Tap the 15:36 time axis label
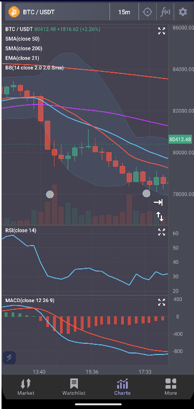 [92, 371]
